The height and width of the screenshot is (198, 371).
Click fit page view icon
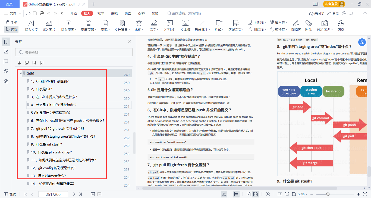coord(287,194)
